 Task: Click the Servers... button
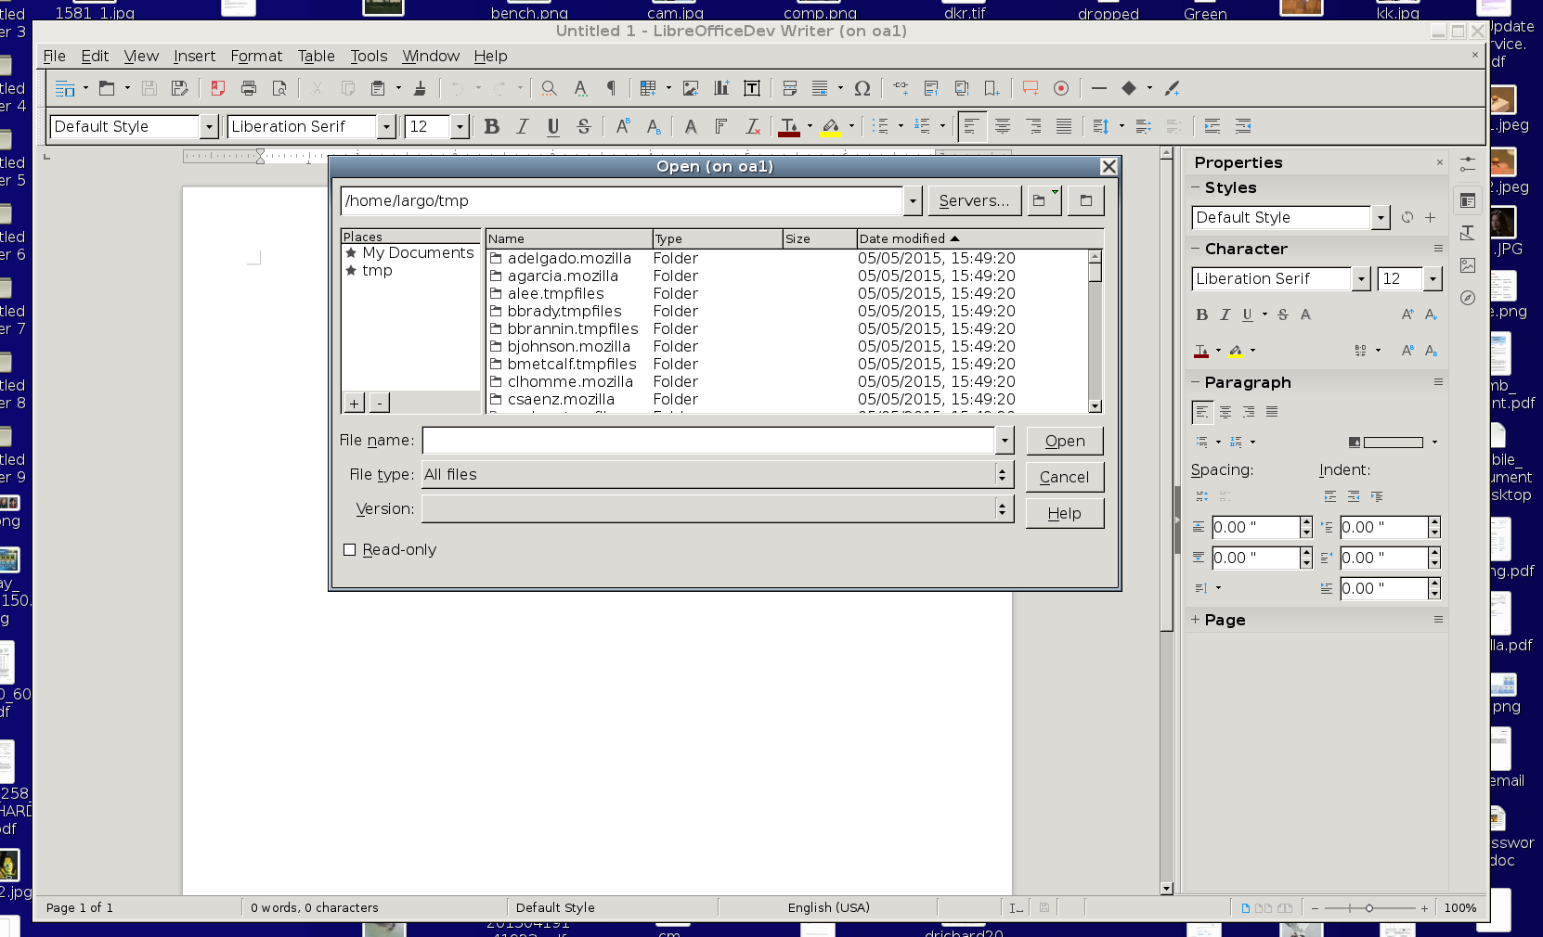(975, 200)
